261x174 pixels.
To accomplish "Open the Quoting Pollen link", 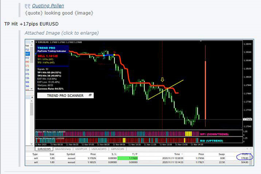I will point(48,6).
